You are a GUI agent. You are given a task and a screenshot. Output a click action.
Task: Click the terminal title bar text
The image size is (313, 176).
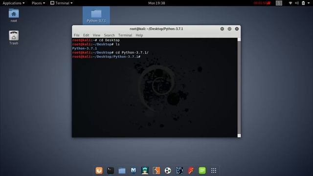click(156, 29)
